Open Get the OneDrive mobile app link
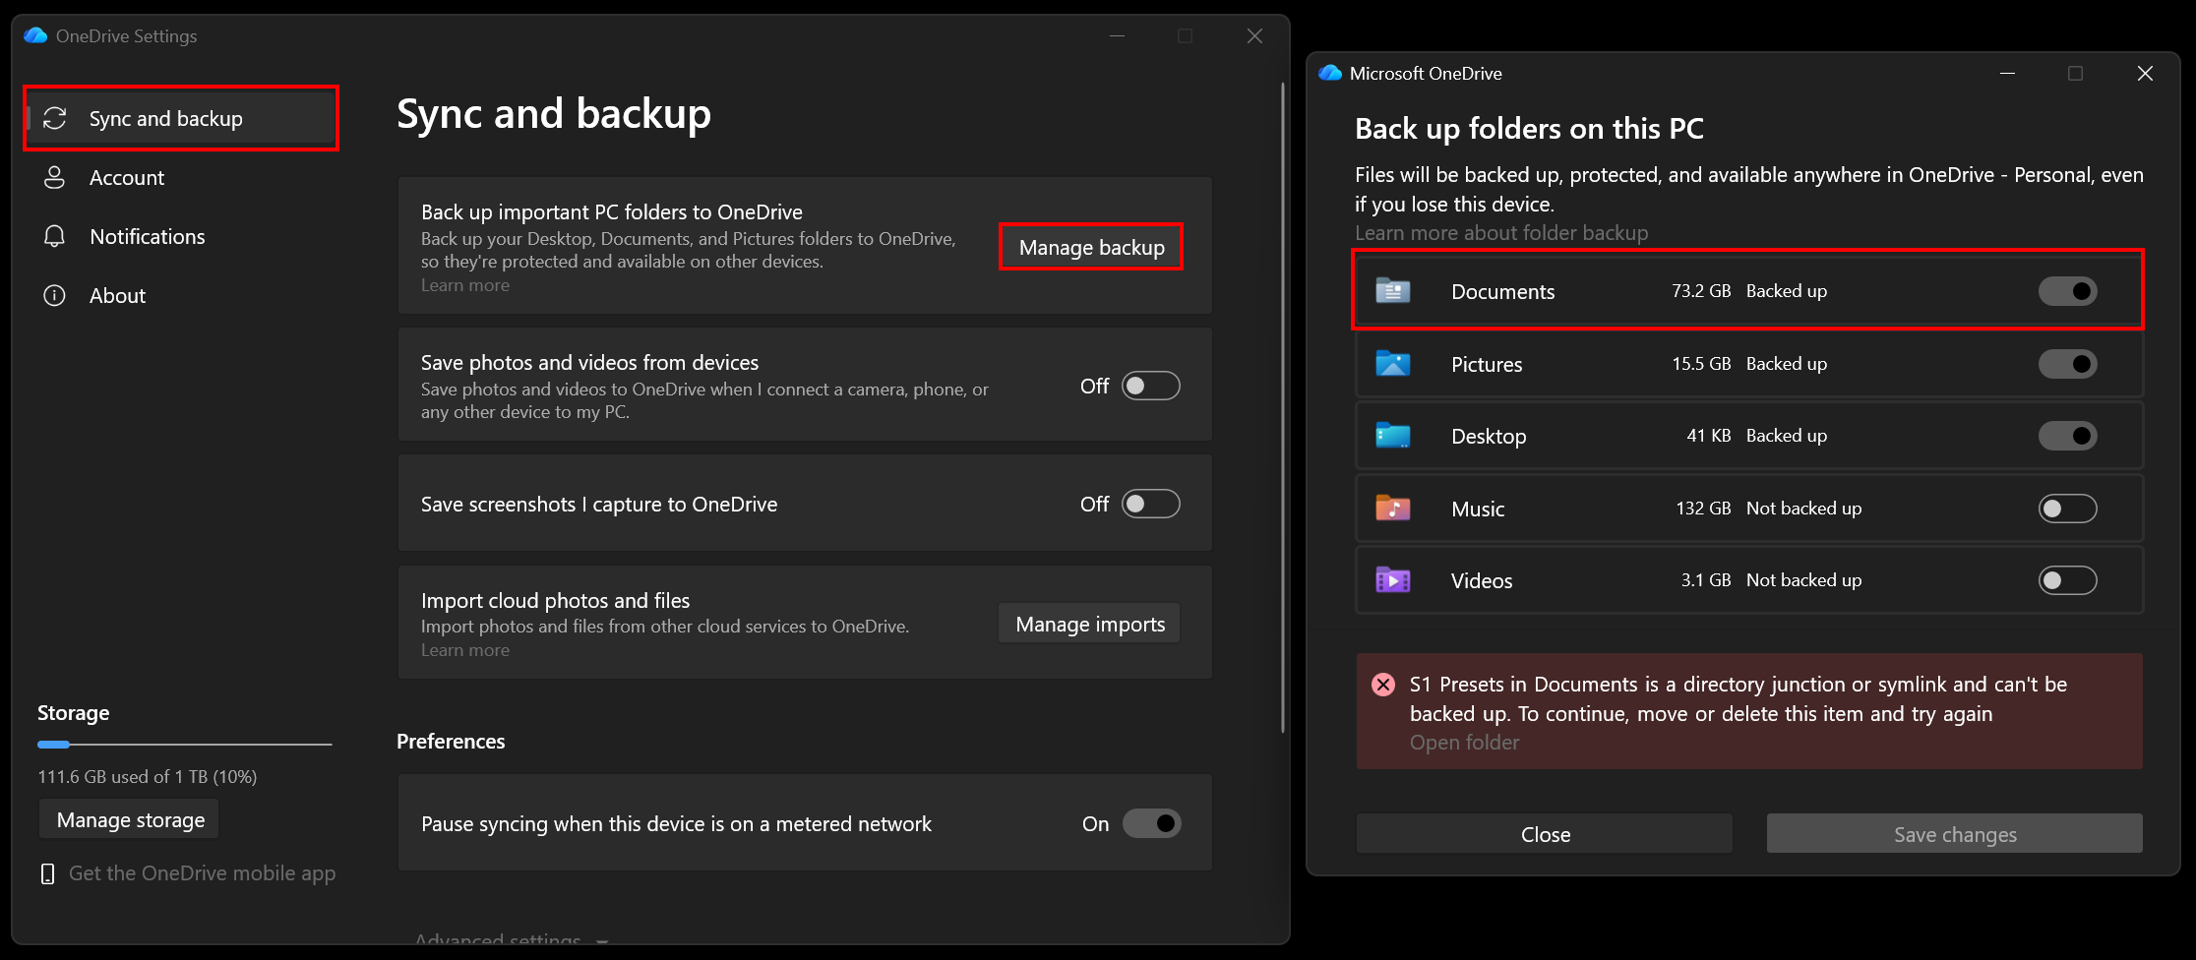 (x=202, y=873)
